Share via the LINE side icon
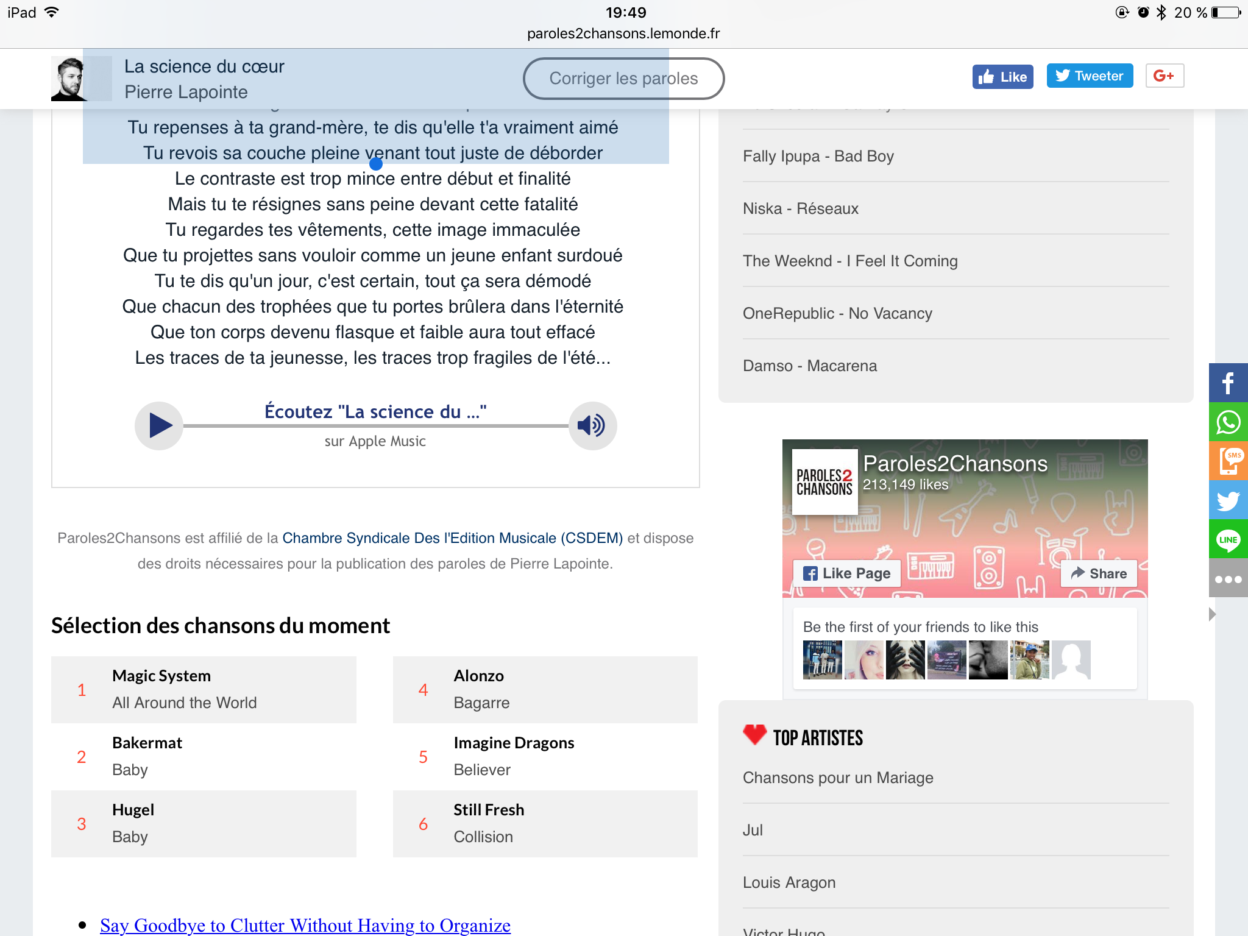 pyautogui.click(x=1228, y=539)
